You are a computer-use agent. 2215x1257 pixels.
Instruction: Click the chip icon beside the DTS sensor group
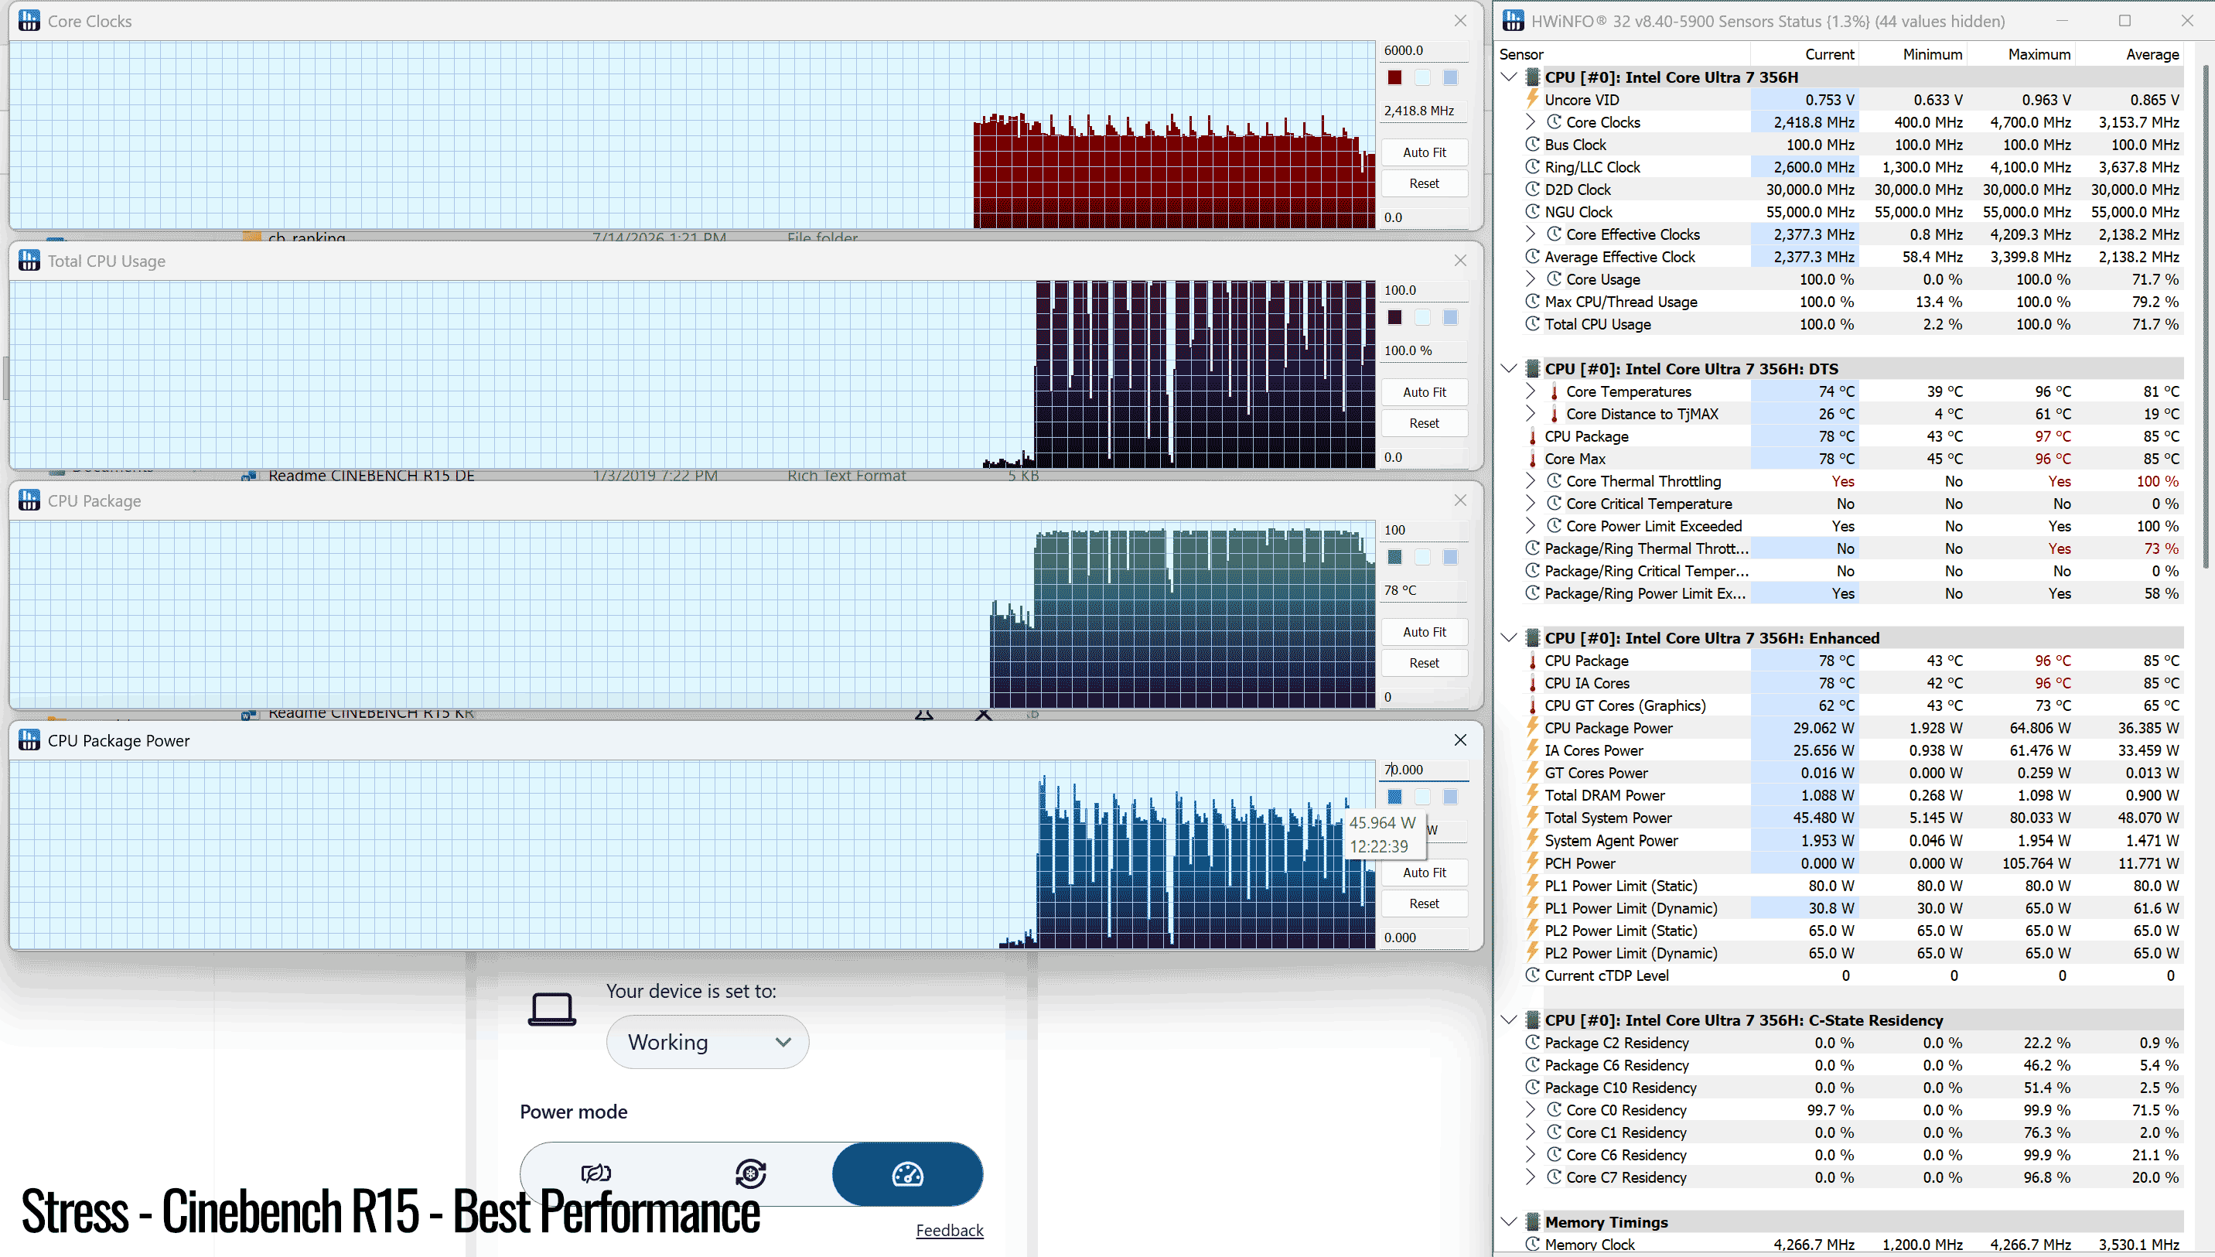[x=1532, y=369]
